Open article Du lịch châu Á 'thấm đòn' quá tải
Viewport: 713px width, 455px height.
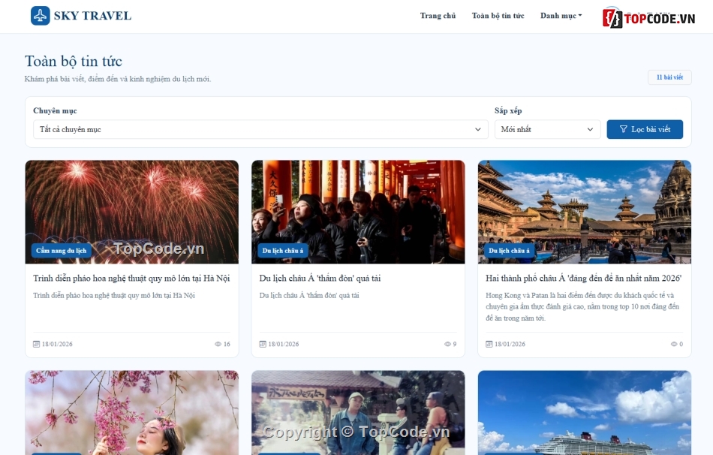tap(320, 278)
